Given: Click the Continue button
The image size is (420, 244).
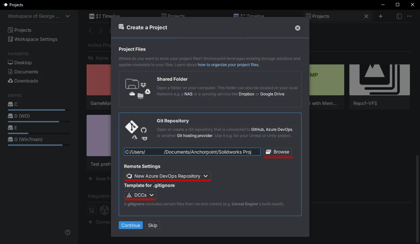Looking at the screenshot, I should 130,225.
